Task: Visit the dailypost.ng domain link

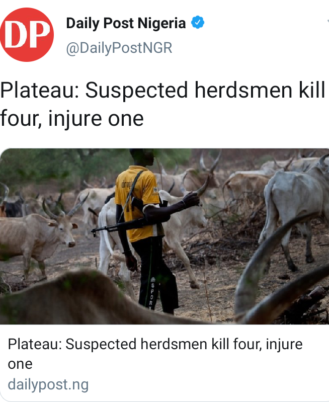Action: (48, 384)
